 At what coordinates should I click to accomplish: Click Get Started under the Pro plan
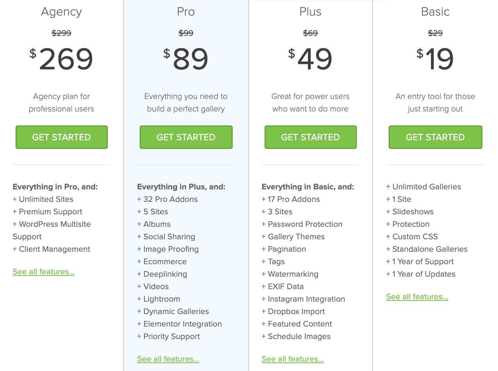point(186,137)
